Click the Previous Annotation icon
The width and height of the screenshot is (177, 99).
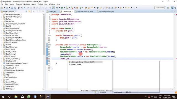point(121,8)
